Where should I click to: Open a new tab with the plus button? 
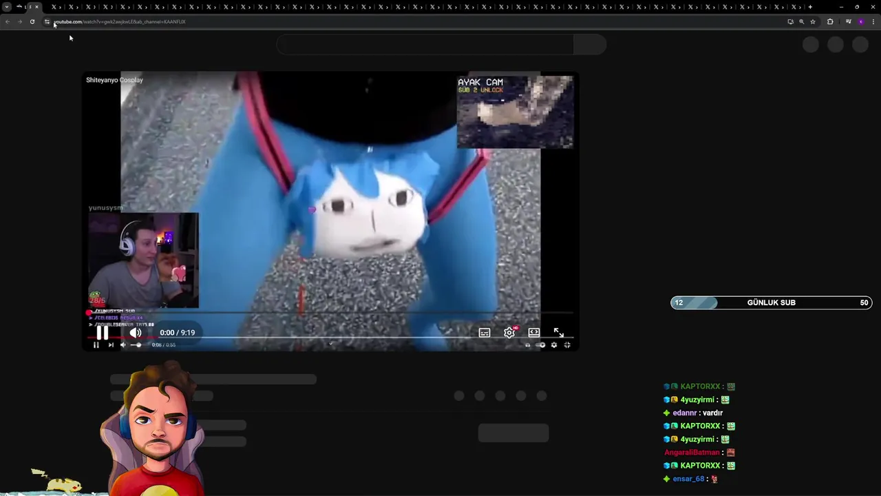pyautogui.click(x=810, y=7)
